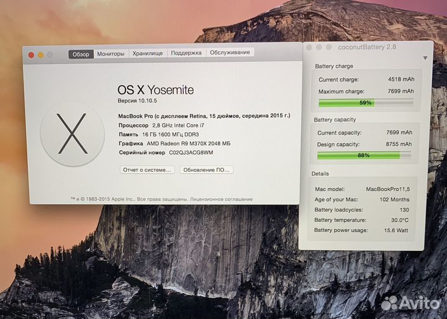Viewport: 447px width, 319px height.
Task: Click the Maximum charge 7699 mAh value
Action: coord(400,91)
